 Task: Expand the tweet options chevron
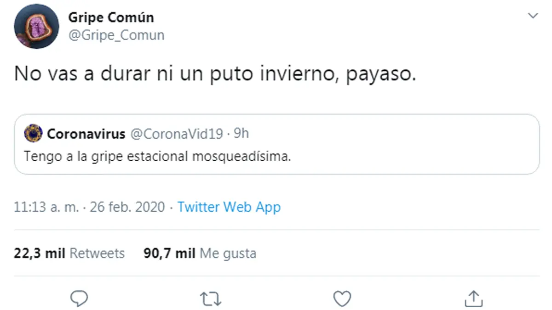tap(533, 17)
